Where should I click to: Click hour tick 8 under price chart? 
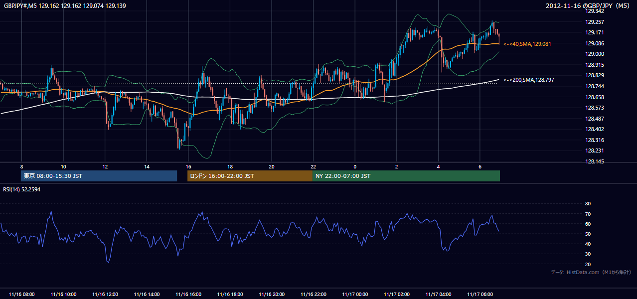tap(21, 166)
